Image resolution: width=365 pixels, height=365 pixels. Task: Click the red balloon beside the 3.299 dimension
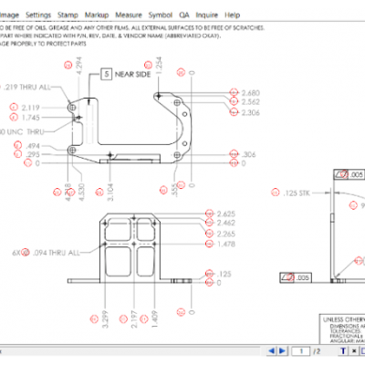(x=94, y=318)
